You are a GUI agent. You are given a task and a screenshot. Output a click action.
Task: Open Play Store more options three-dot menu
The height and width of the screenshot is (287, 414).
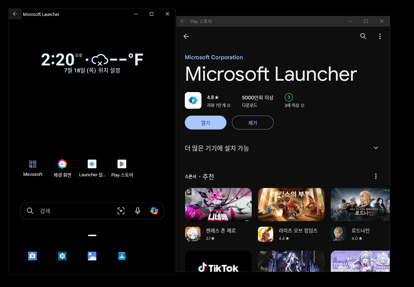(380, 36)
